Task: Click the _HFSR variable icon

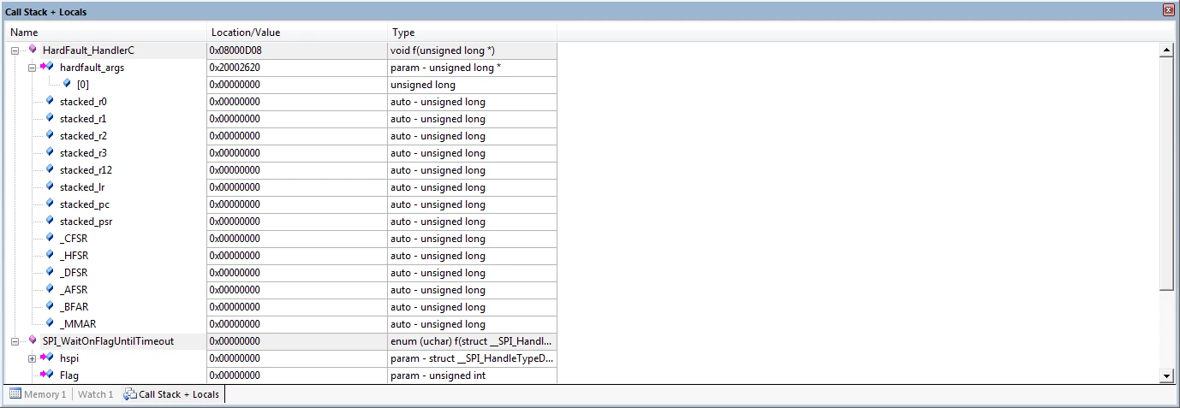Action: pos(50,255)
